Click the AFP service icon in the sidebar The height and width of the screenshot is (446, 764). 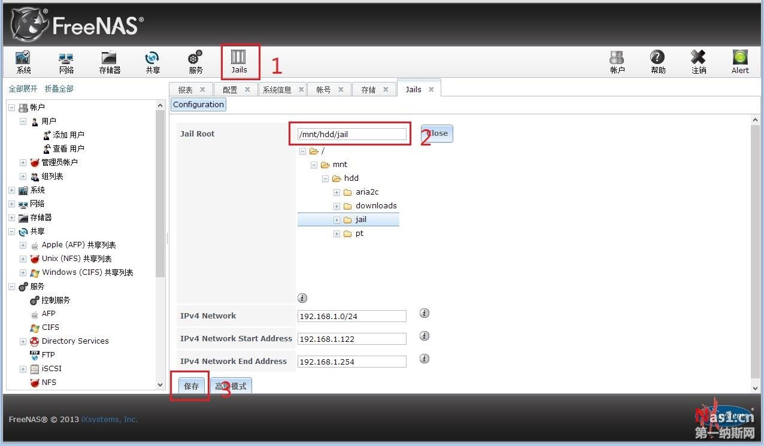pyautogui.click(x=35, y=314)
